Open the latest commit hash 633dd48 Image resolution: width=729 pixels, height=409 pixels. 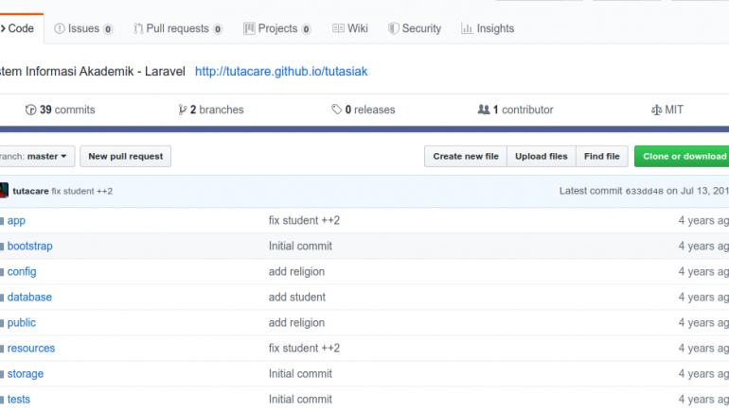645,192
